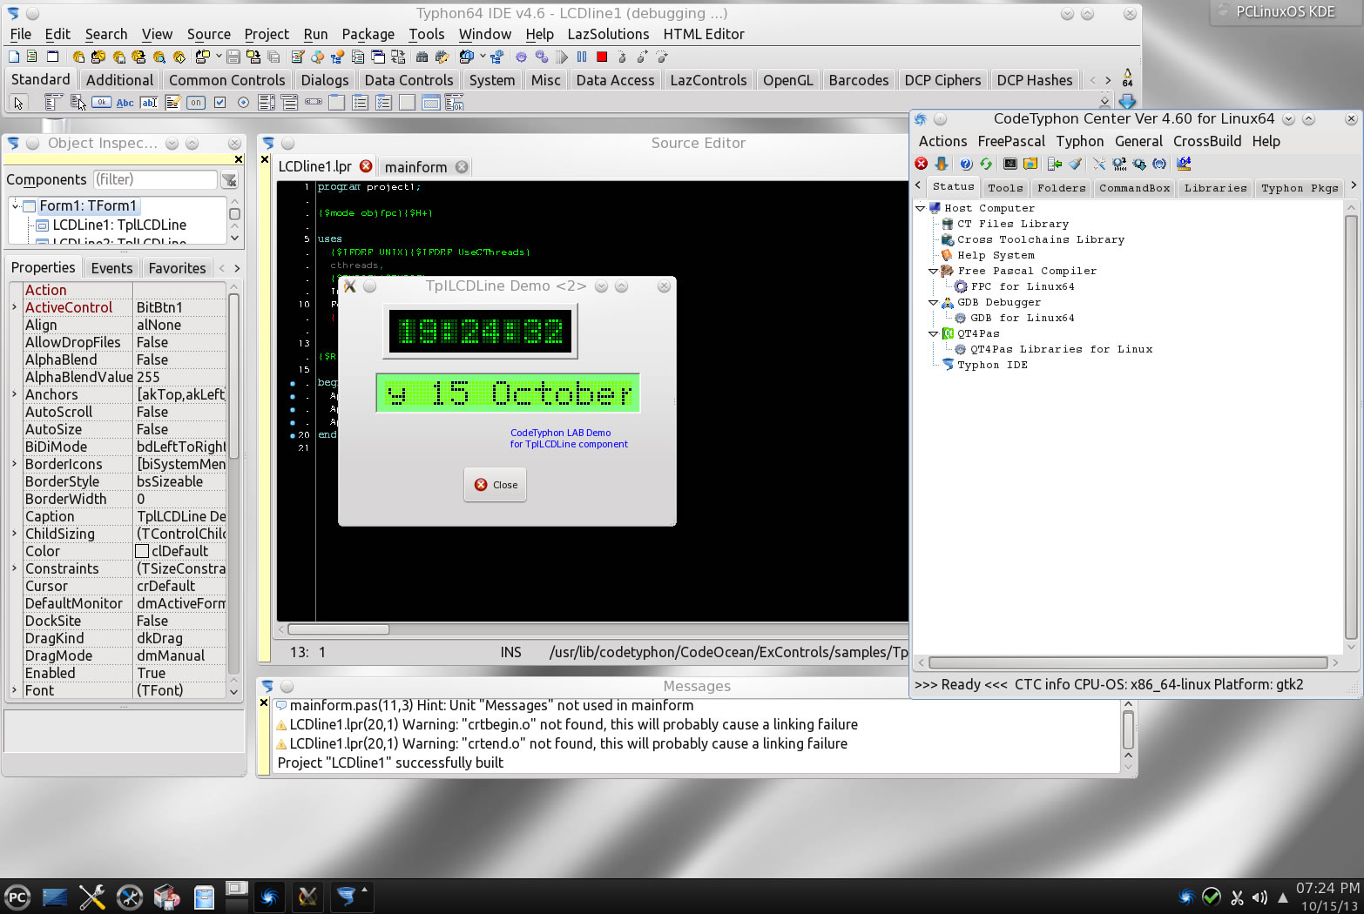Open the Source menu

pyautogui.click(x=209, y=34)
